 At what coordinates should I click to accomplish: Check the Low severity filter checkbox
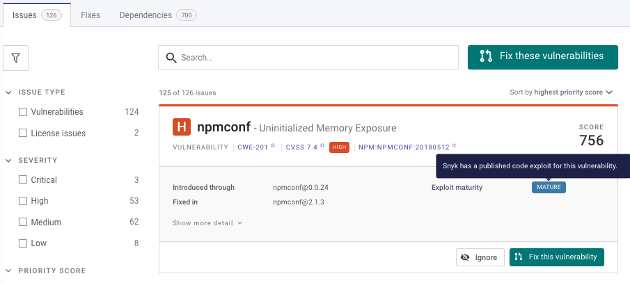click(x=23, y=243)
